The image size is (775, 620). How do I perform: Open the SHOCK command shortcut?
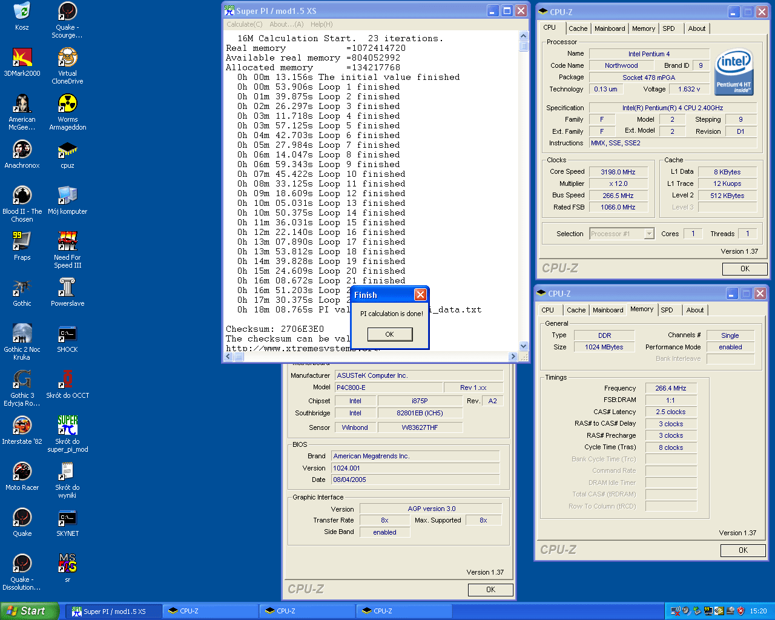click(67, 338)
